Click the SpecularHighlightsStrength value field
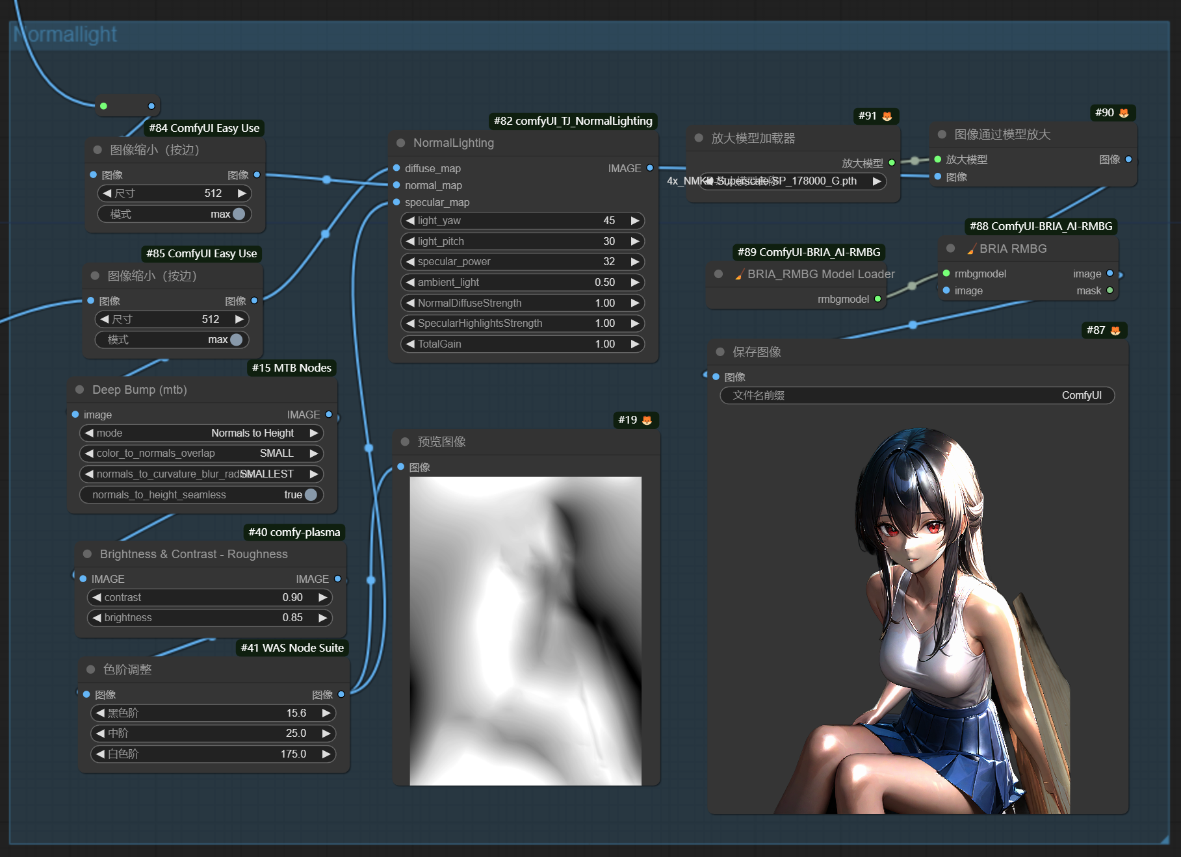Viewport: 1181px width, 857px height. click(x=523, y=324)
